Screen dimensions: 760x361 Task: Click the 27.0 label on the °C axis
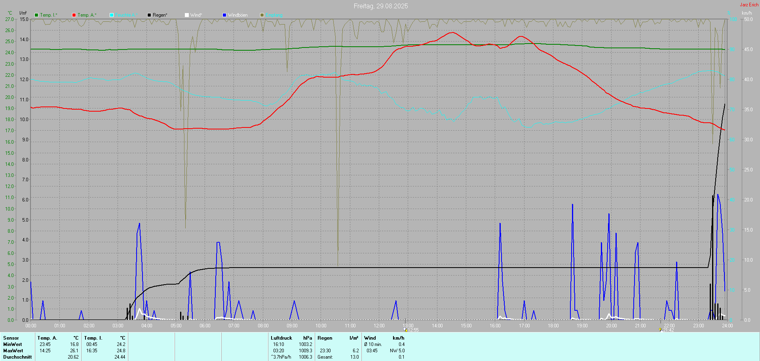click(x=9, y=19)
